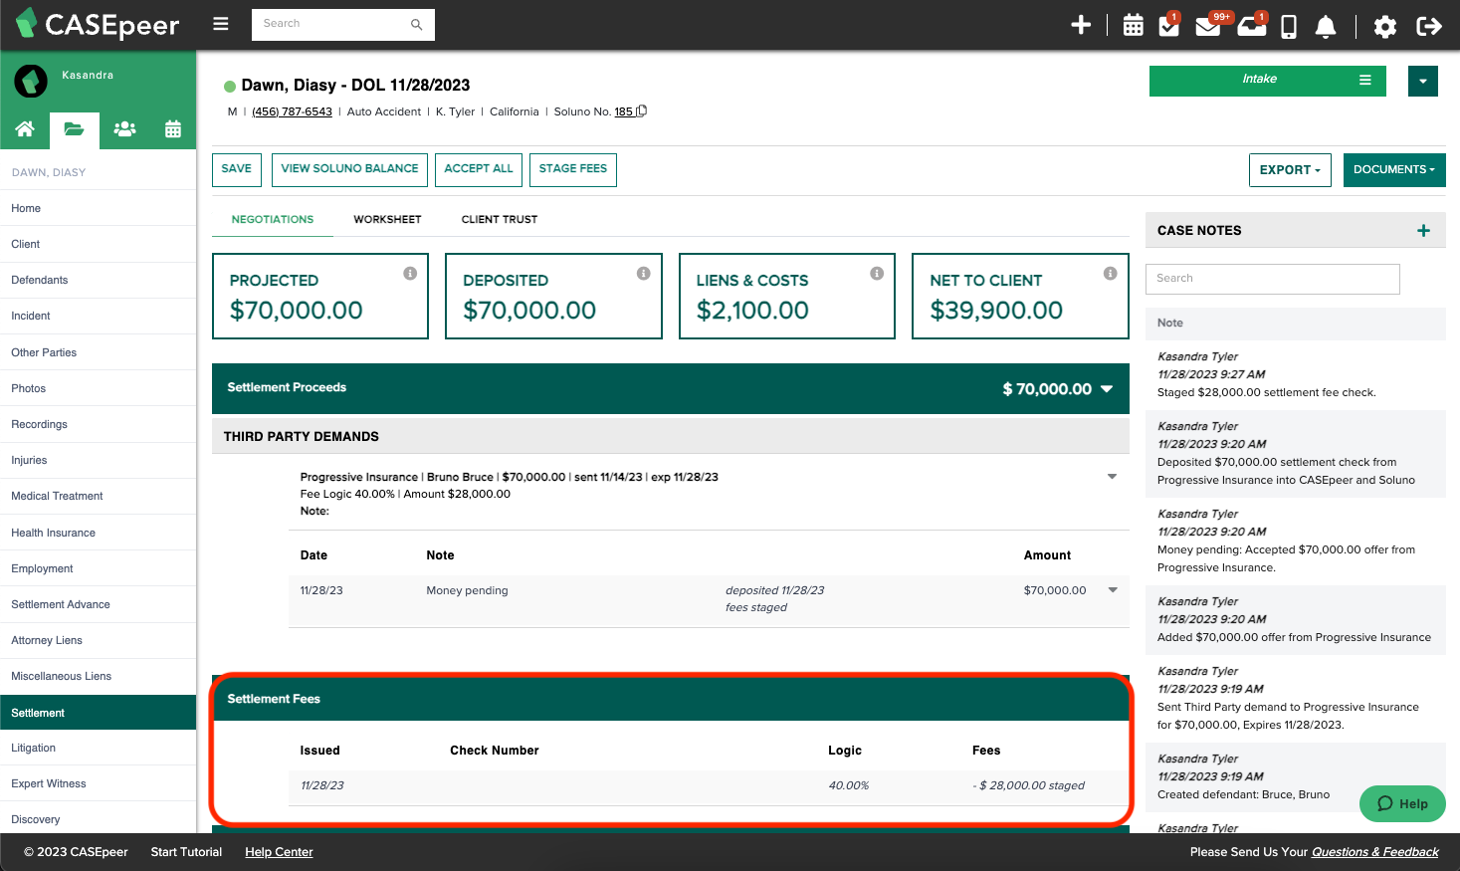Image resolution: width=1460 pixels, height=871 pixels.
Task: Click the Case Notes search field
Action: [x=1272, y=279]
